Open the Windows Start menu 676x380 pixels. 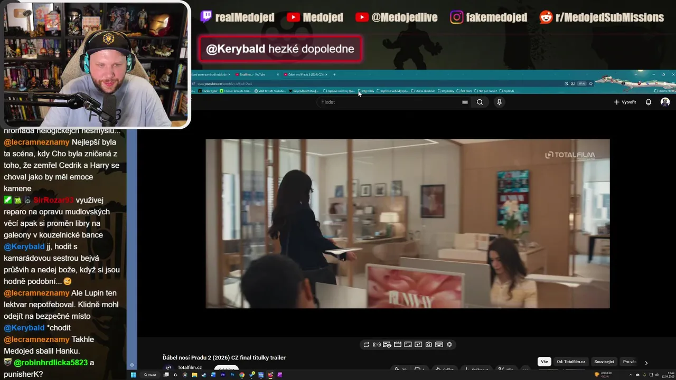(x=134, y=375)
